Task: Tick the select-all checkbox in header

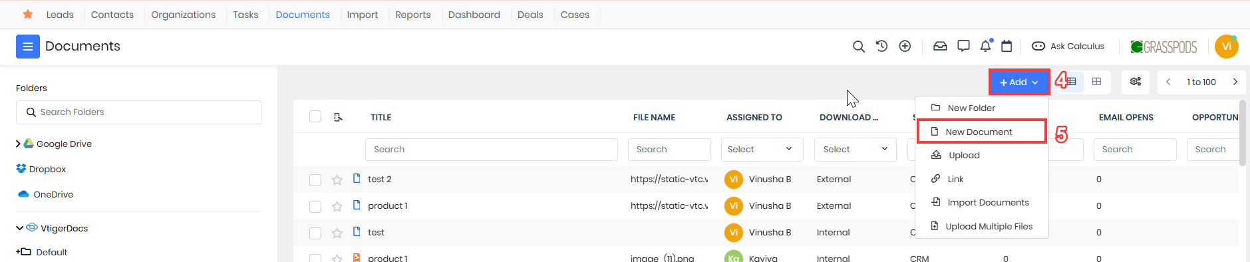Action: pyautogui.click(x=315, y=116)
